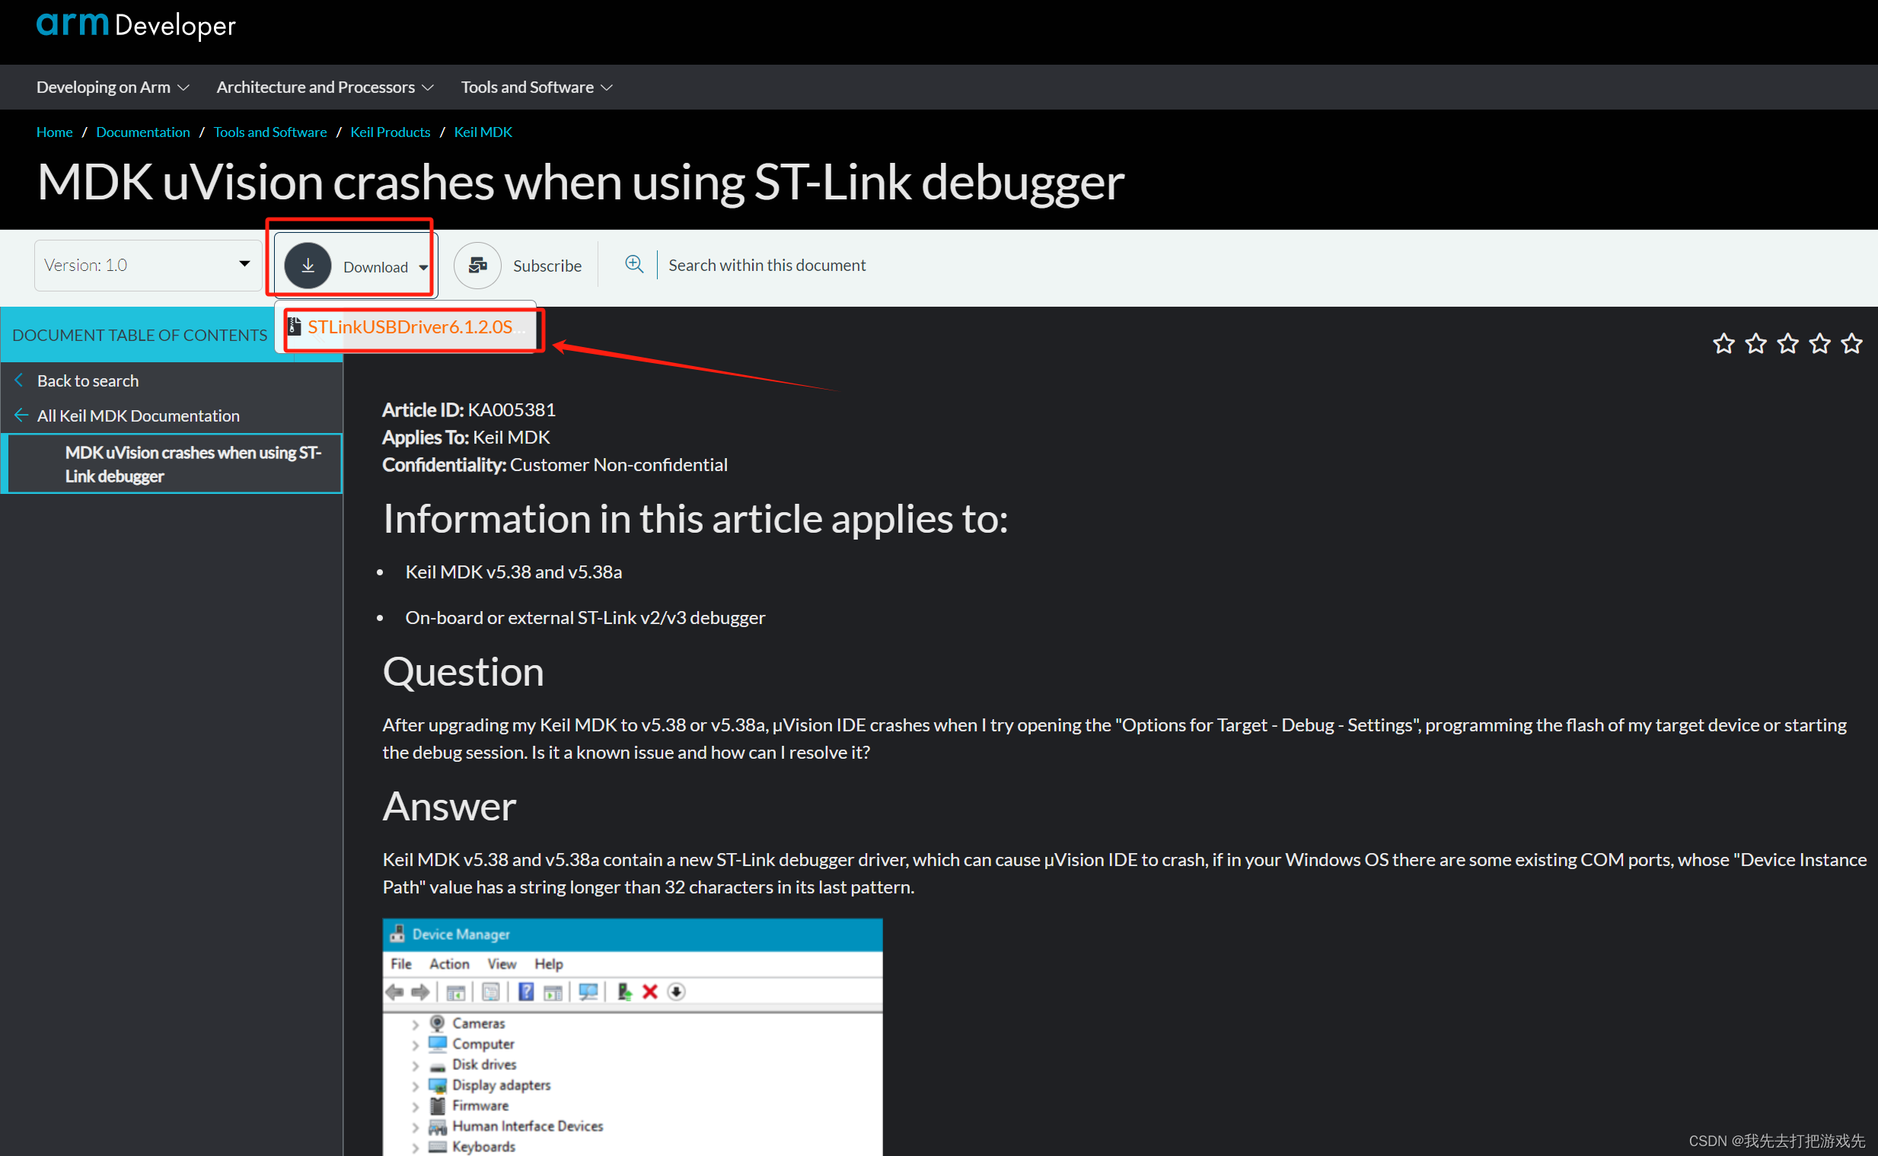Click the Subscribe mail icon
Image resolution: width=1878 pixels, height=1156 pixels.
pyautogui.click(x=477, y=266)
